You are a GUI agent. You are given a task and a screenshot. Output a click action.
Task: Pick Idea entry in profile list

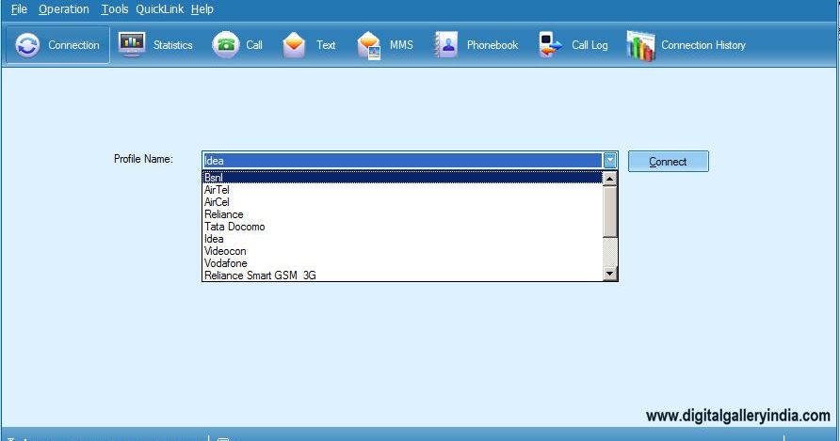tap(402, 239)
